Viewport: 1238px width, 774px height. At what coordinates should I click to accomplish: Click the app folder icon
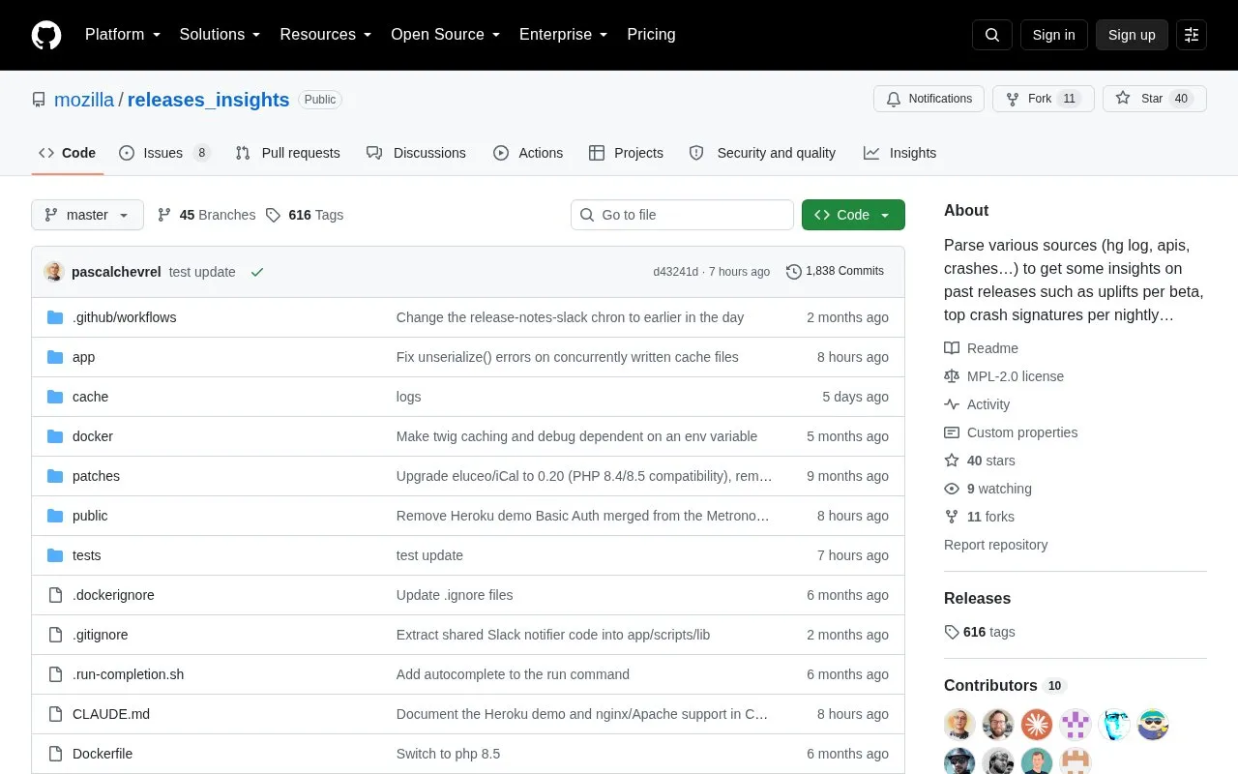55,357
